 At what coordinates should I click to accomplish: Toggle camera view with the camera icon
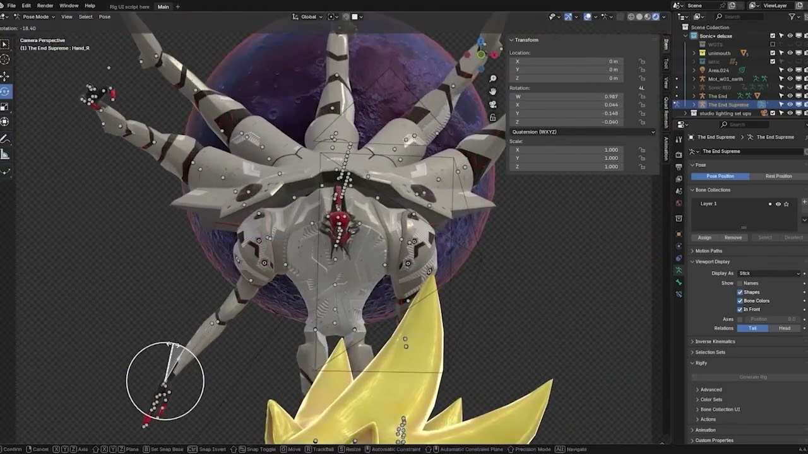click(493, 105)
